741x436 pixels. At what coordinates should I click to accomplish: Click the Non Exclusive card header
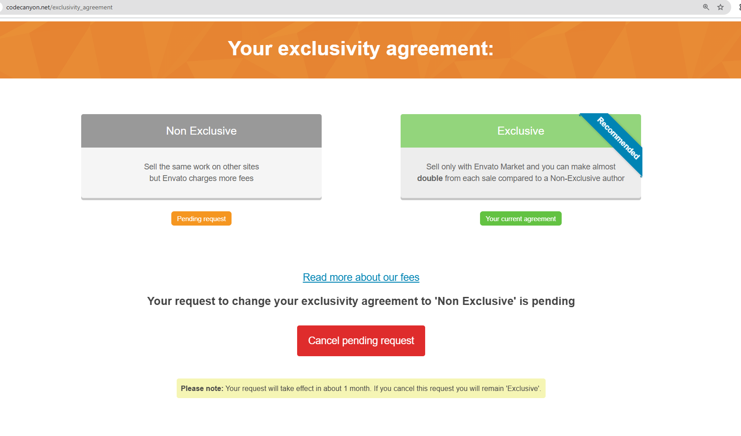pos(201,131)
